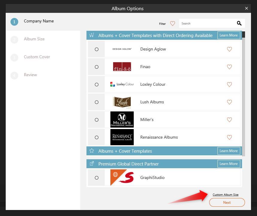Click the Loxley Colour logo
Viewport: 257px width, 216px height.
(x=122, y=84)
